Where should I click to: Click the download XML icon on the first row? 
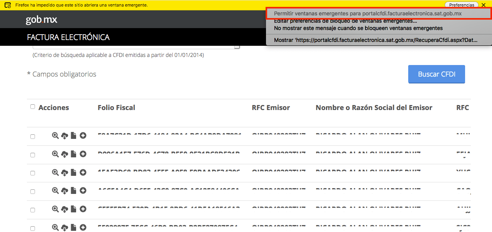64,135
